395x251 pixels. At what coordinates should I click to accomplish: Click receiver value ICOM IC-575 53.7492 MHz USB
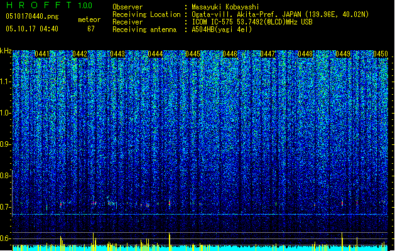pos(252,22)
